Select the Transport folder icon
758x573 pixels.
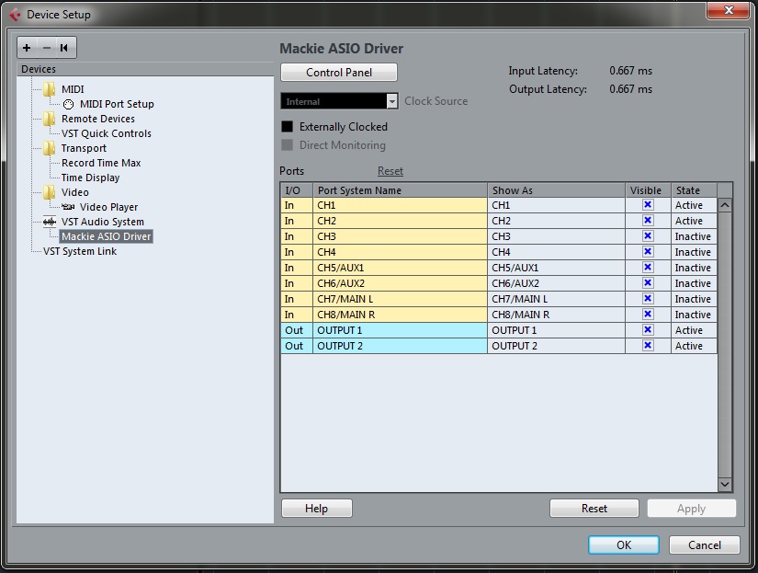[49, 148]
